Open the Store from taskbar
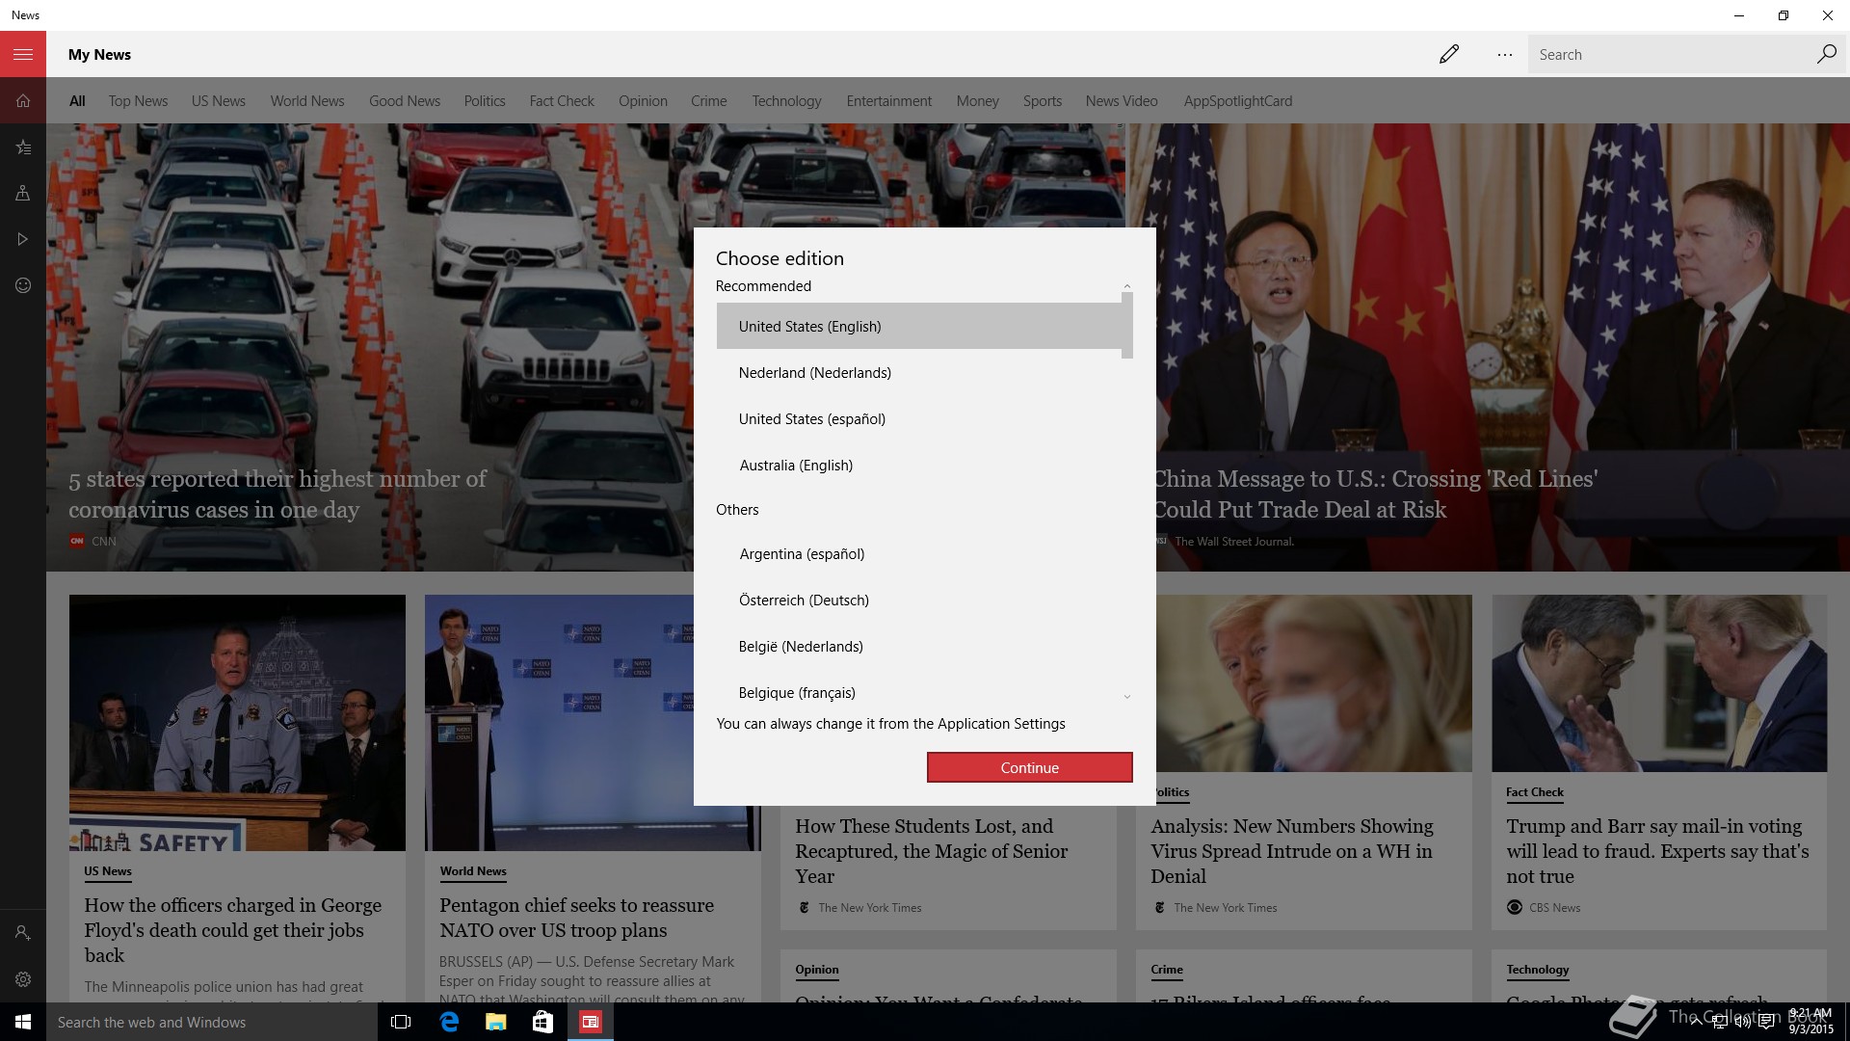The image size is (1850, 1041). click(542, 1022)
